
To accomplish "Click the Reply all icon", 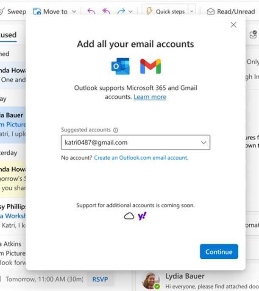I will [106, 11].
